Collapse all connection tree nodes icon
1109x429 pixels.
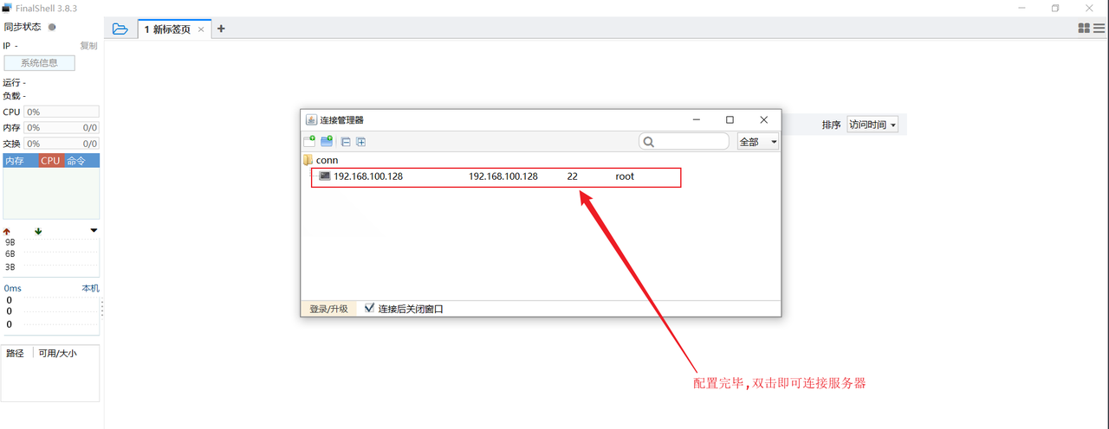(346, 142)
